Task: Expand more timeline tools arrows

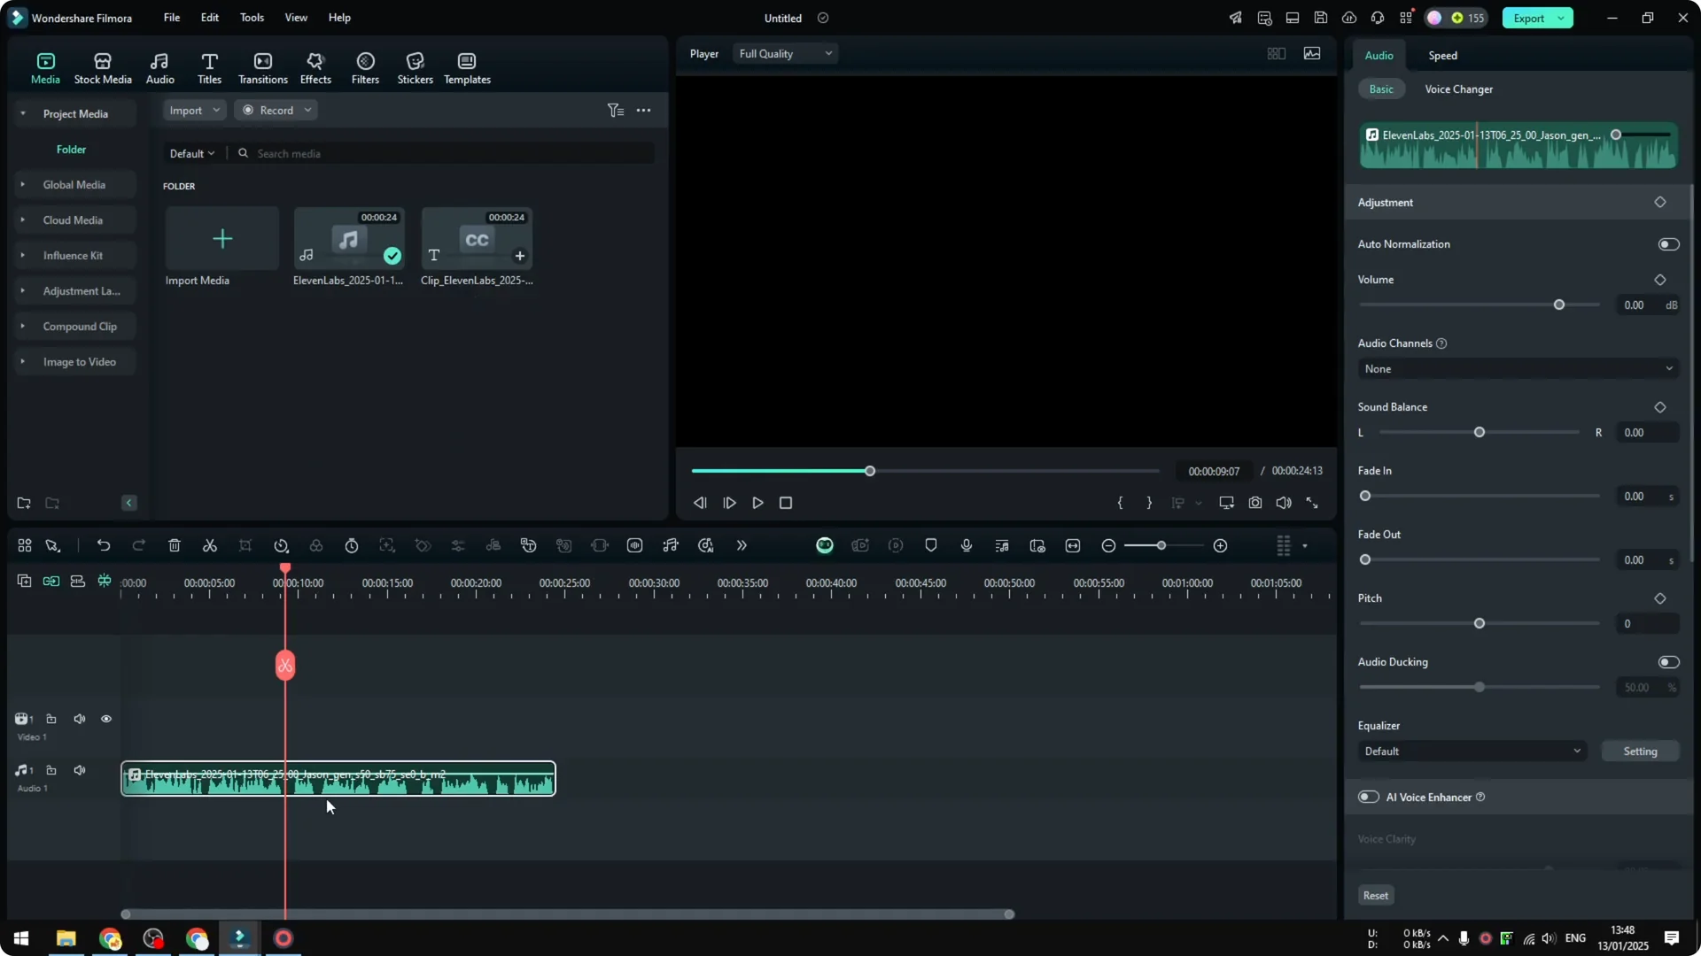Action: click(x=742, y=546)
